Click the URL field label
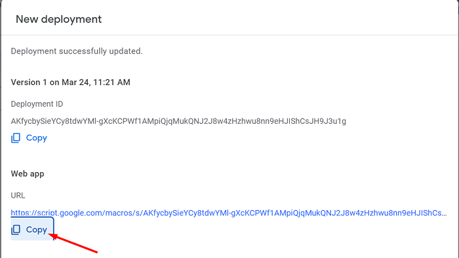Image resolution: width=459 pixels, height=258 pixels. 18,196
